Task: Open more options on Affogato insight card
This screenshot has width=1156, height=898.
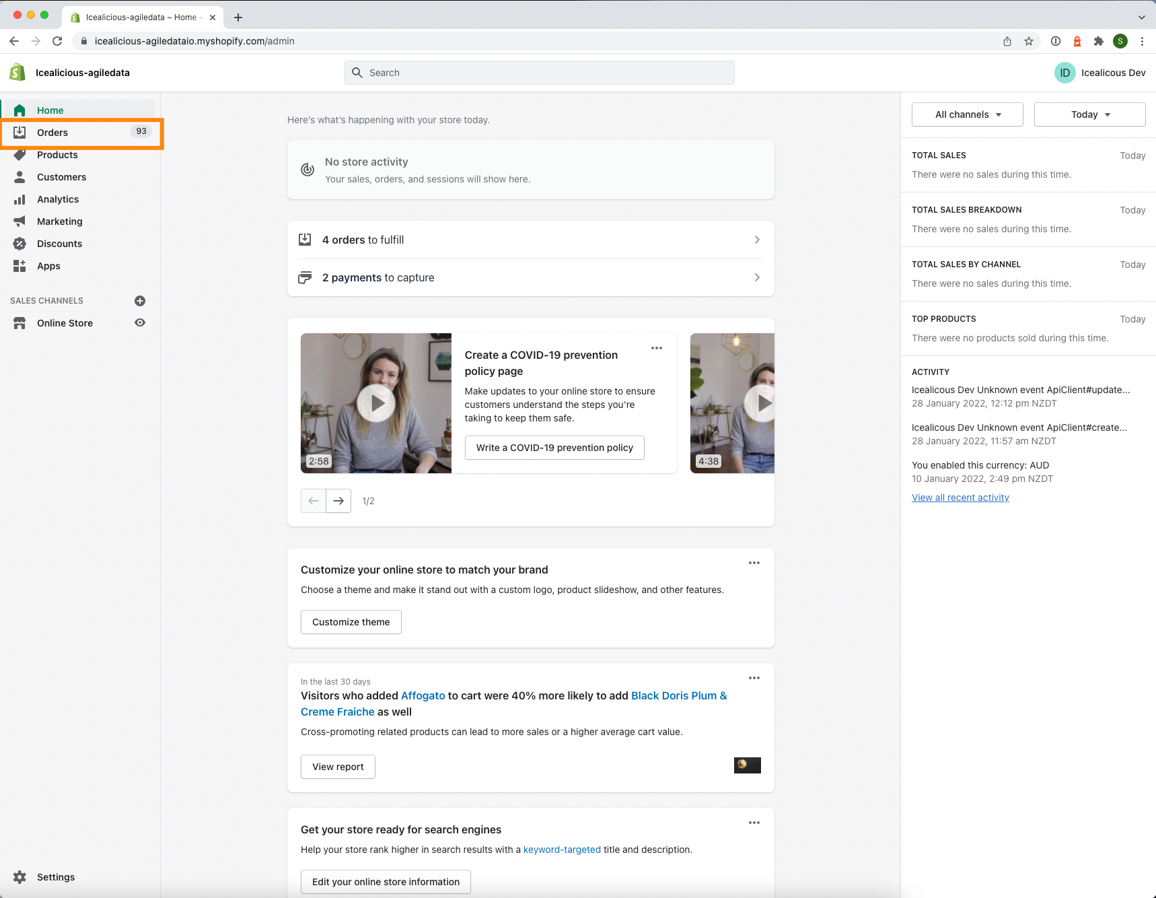Action: click(x=754, y=678)
